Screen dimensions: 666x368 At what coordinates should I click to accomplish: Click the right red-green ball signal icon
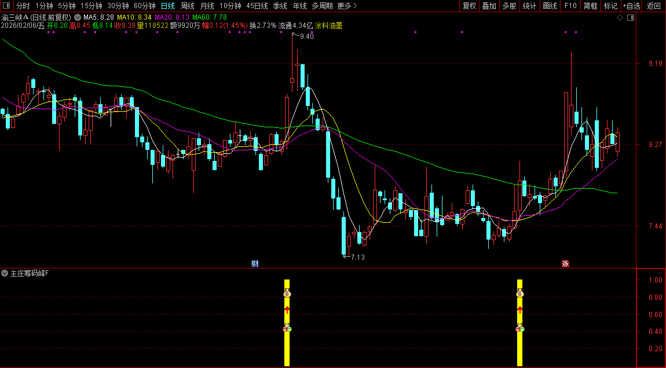coord(520,328)
